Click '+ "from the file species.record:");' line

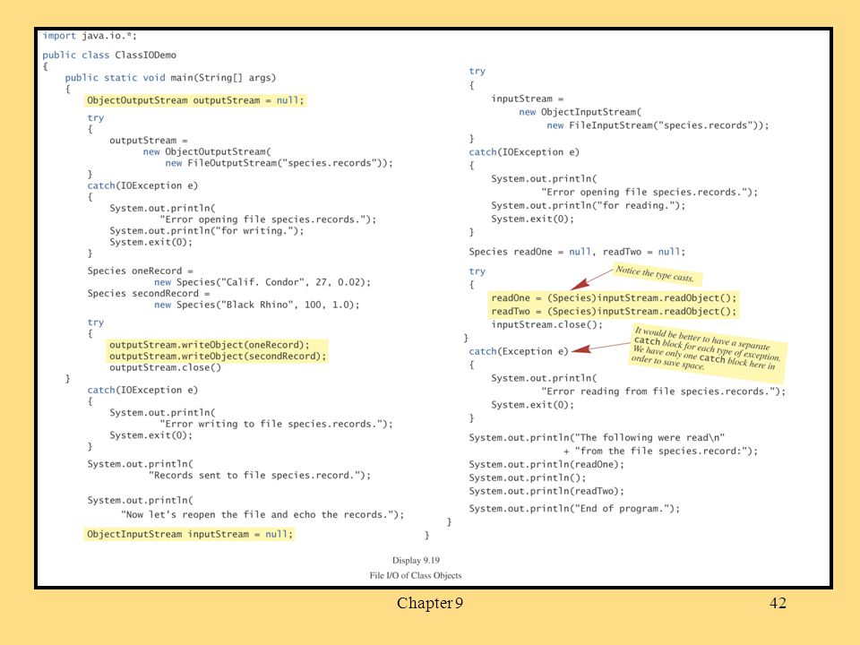coord(660,451)
